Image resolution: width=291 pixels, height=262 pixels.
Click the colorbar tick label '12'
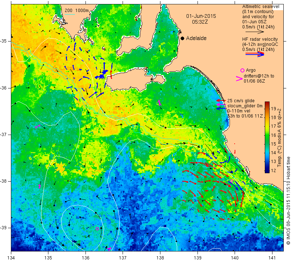coord(274,170)
